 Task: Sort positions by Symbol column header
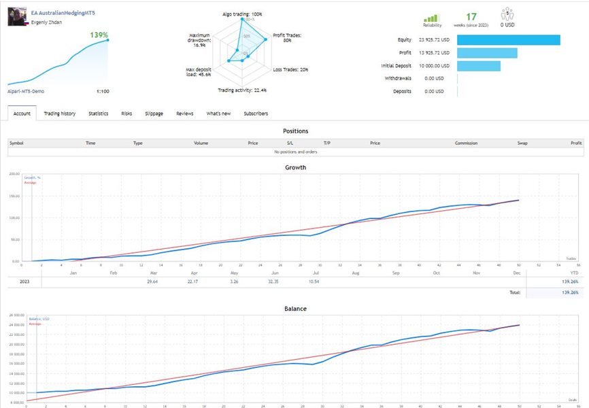coord(16,143)
